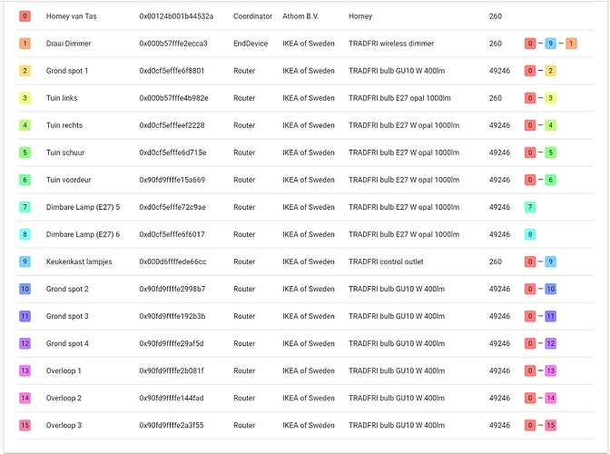Click the pink index badge 13 beside Overloop 1
Screen dimensions: 610x454
25,370
